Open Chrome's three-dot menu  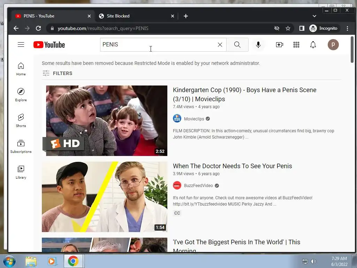point(347,28)
